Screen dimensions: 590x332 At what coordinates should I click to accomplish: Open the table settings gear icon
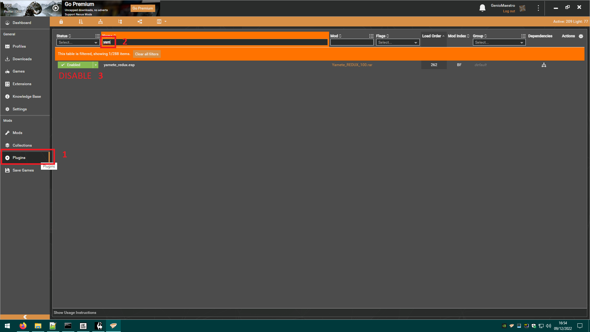[581, 36]
